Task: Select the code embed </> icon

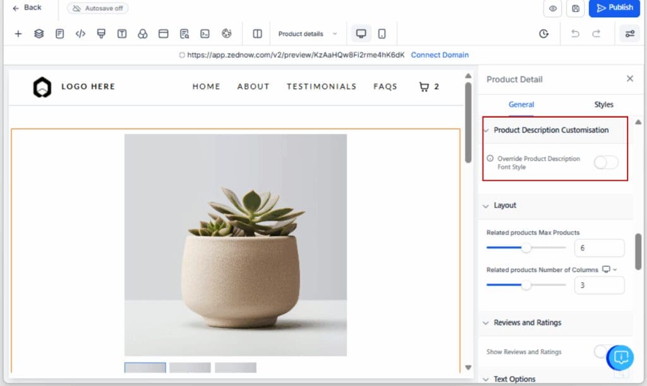Action: pyautogui.click(x=80, y=33)
